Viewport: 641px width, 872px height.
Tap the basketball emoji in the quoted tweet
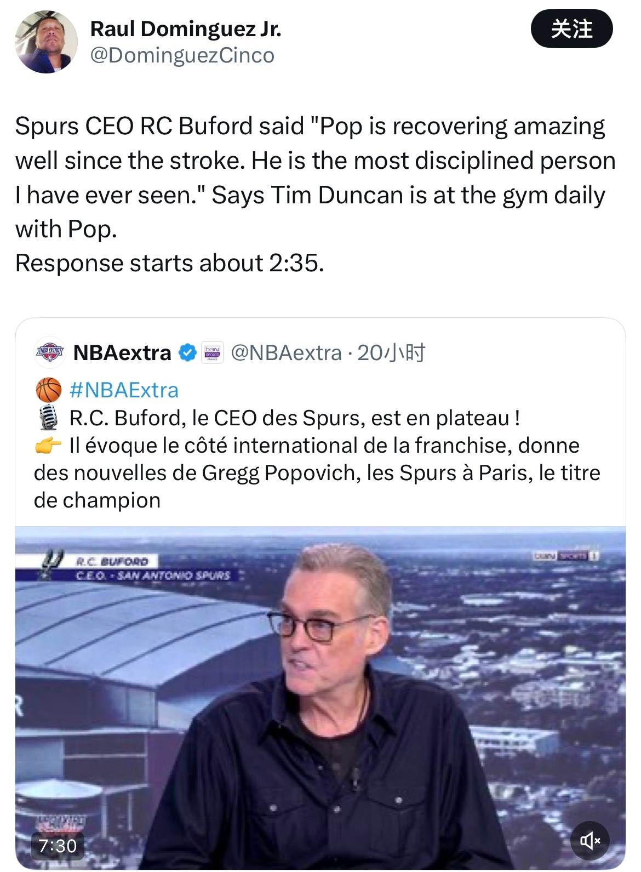(48, 390)
